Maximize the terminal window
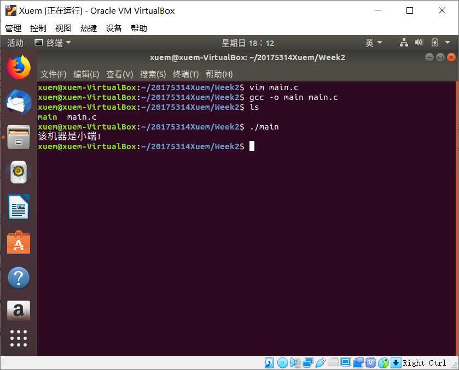The width and height of the screenshot is (459, 370). (x=440, y=57)
